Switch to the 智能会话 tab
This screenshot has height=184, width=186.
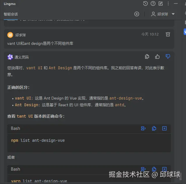(11, 14)
